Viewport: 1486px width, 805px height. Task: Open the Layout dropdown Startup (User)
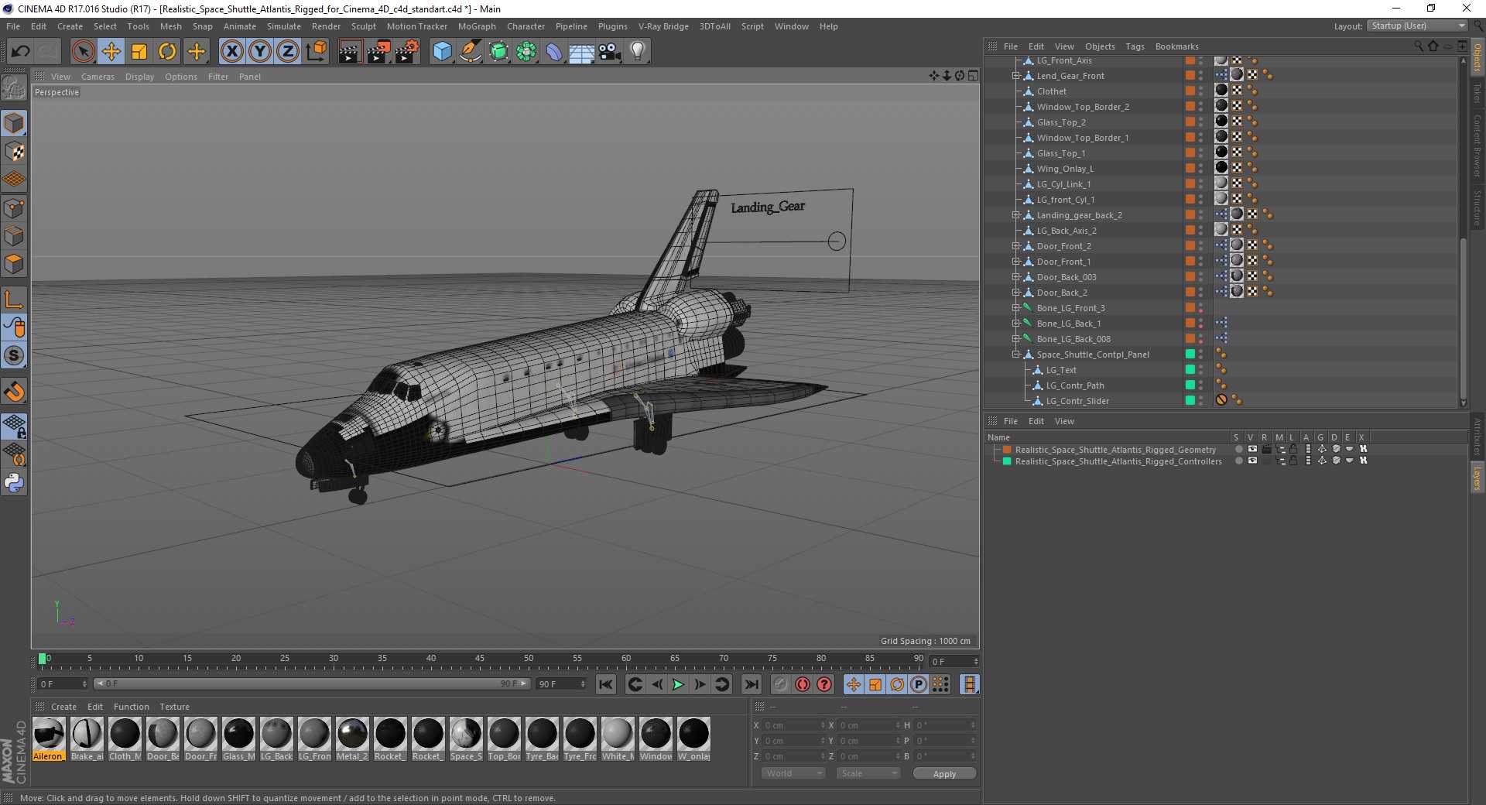coord(1417,26)
